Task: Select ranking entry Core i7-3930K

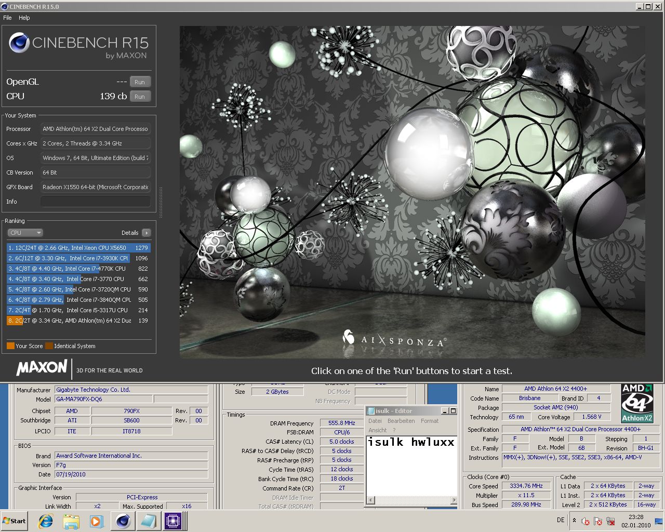Action: [x=78, y=258]
